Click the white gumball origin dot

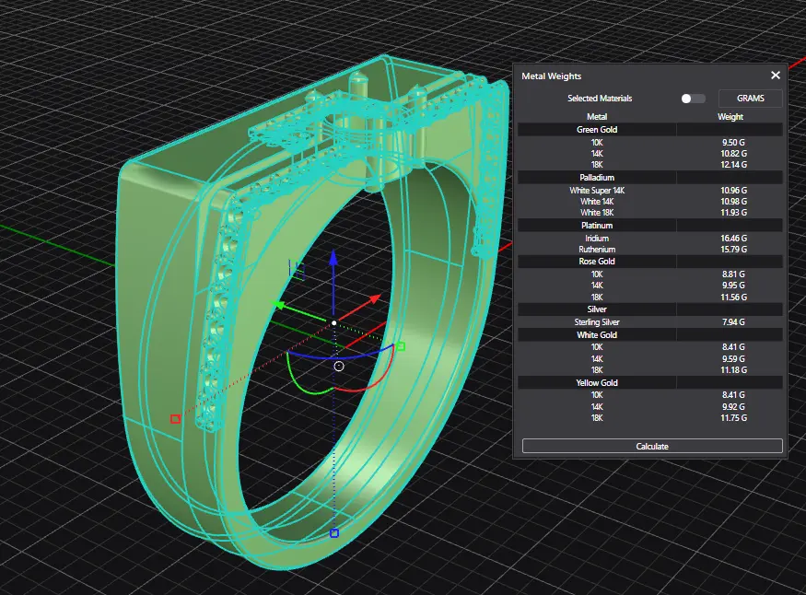[x=333, y=322]
